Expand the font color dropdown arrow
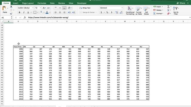 (50, 12)
